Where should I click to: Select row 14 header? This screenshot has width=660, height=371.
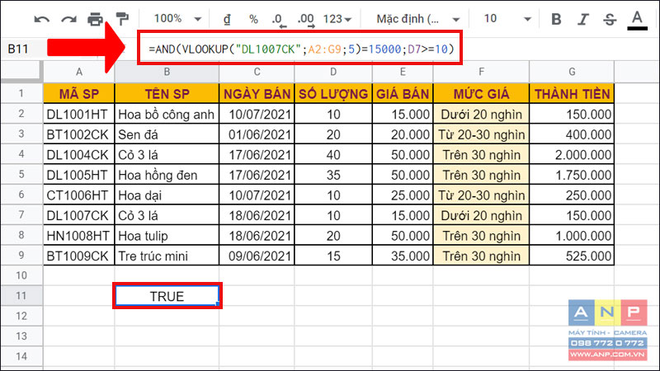21,357
